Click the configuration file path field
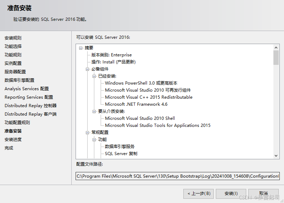Viewport: 284px width, 203px height. 177,176
